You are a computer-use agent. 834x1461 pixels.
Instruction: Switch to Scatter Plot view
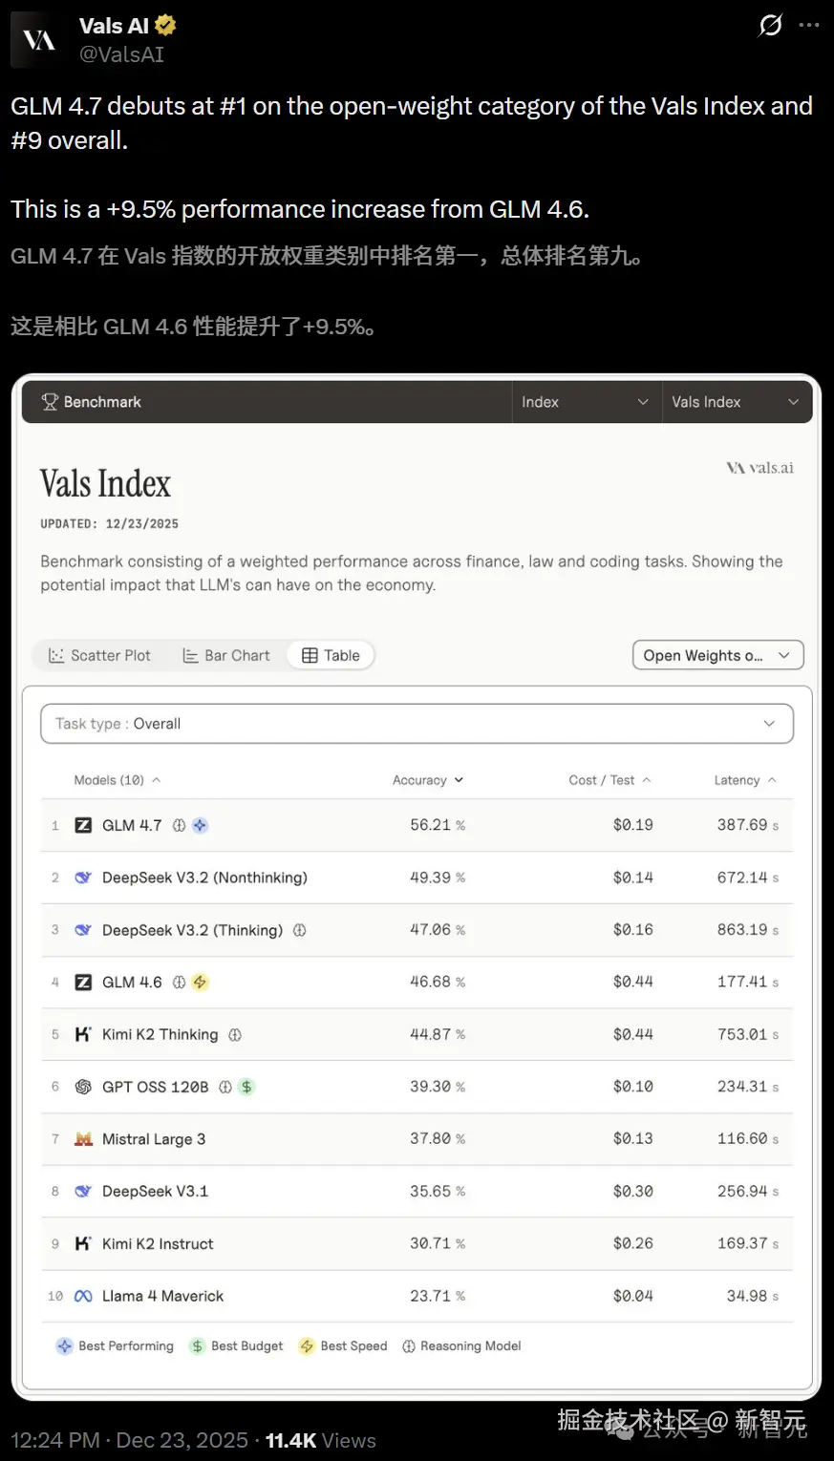point(99,655)
